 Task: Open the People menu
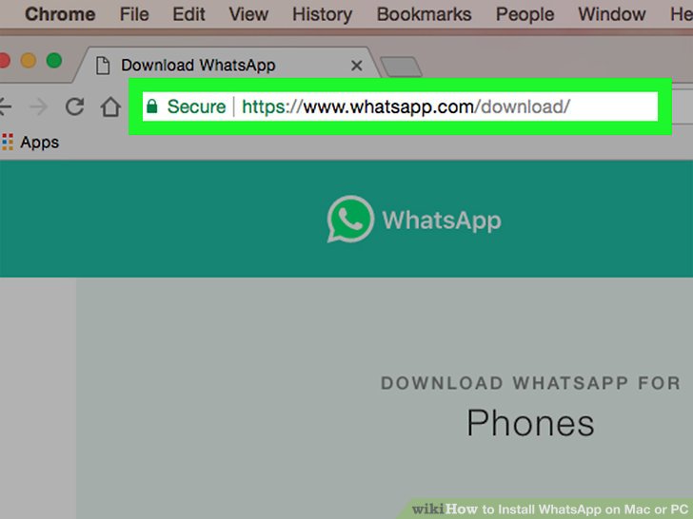(525, 14)
